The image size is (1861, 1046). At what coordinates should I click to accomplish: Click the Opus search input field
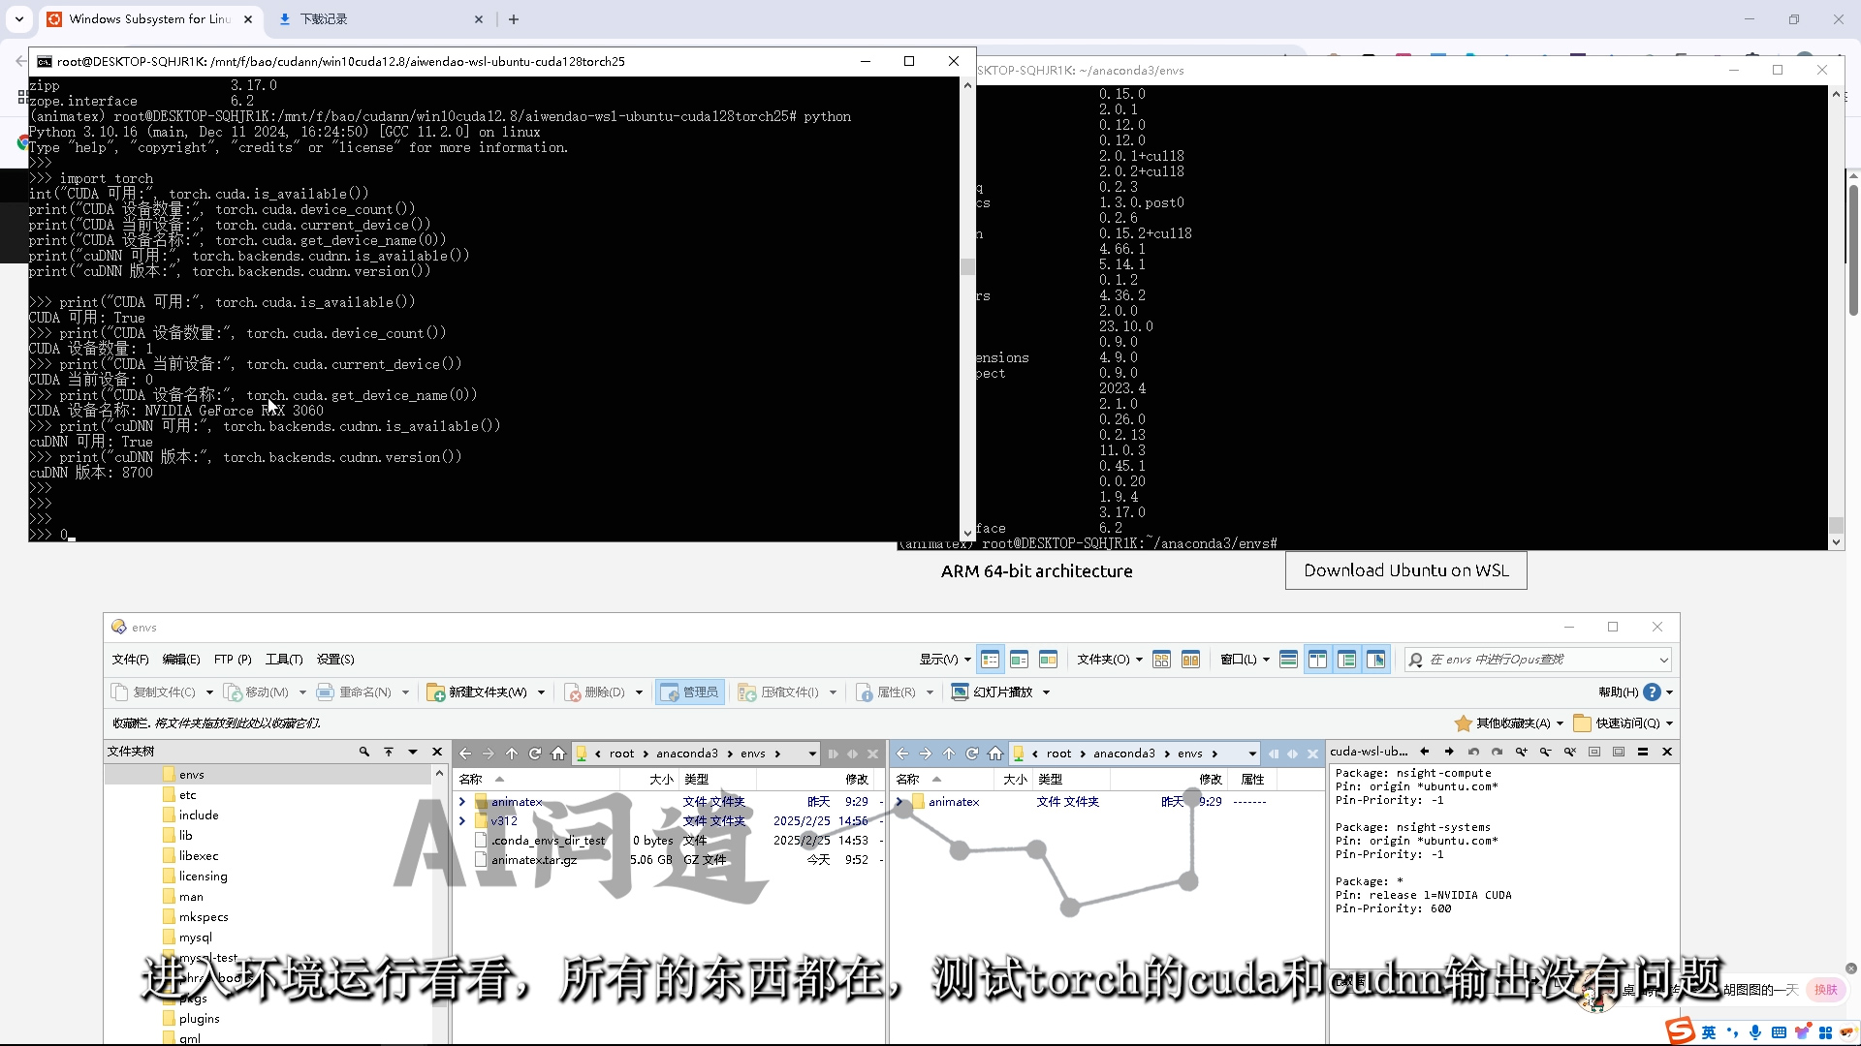1541,660
